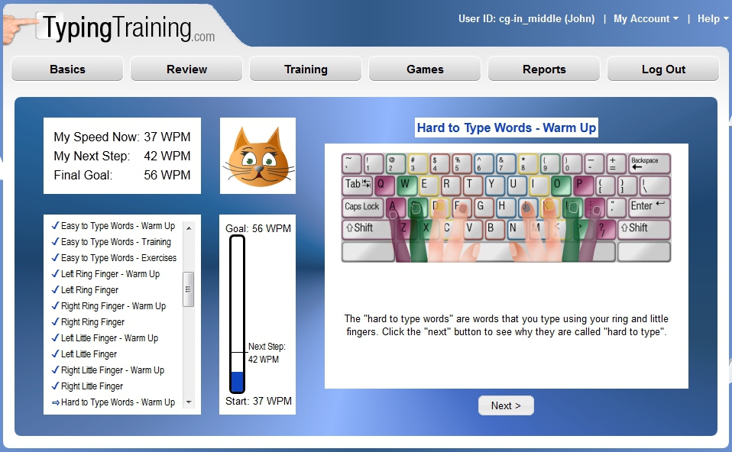Open the Training tab
Viewport: 732px width, 452px height.
[x=306, y=69]
